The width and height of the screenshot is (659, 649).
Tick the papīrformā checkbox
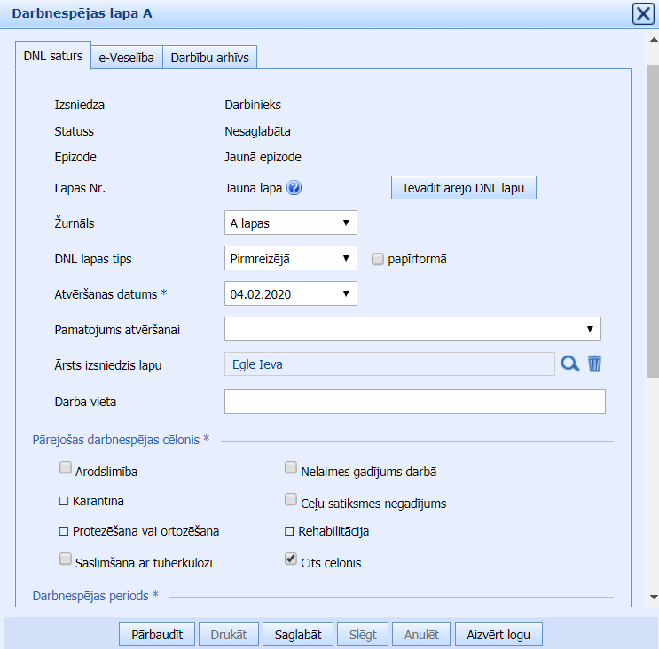pyautogui.click(x=377, y=259)
